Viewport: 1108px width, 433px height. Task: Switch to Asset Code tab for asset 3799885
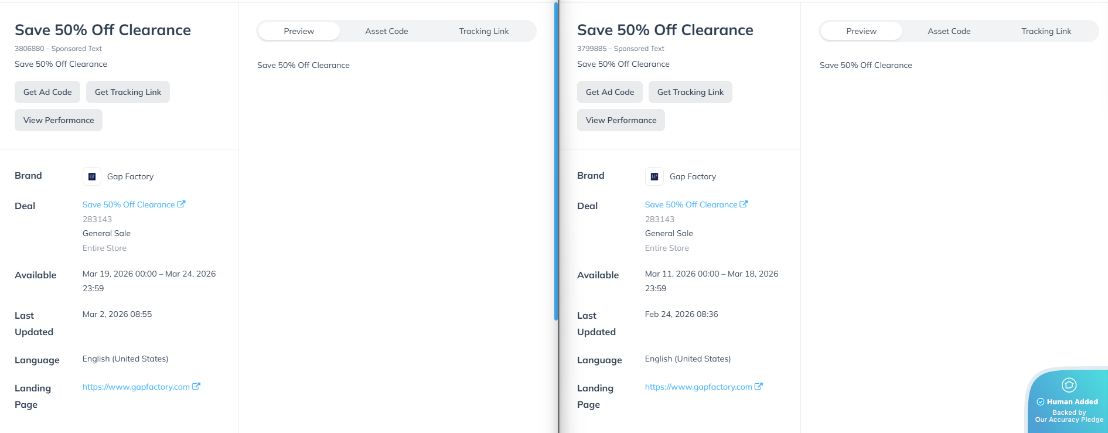coord(949,31)
